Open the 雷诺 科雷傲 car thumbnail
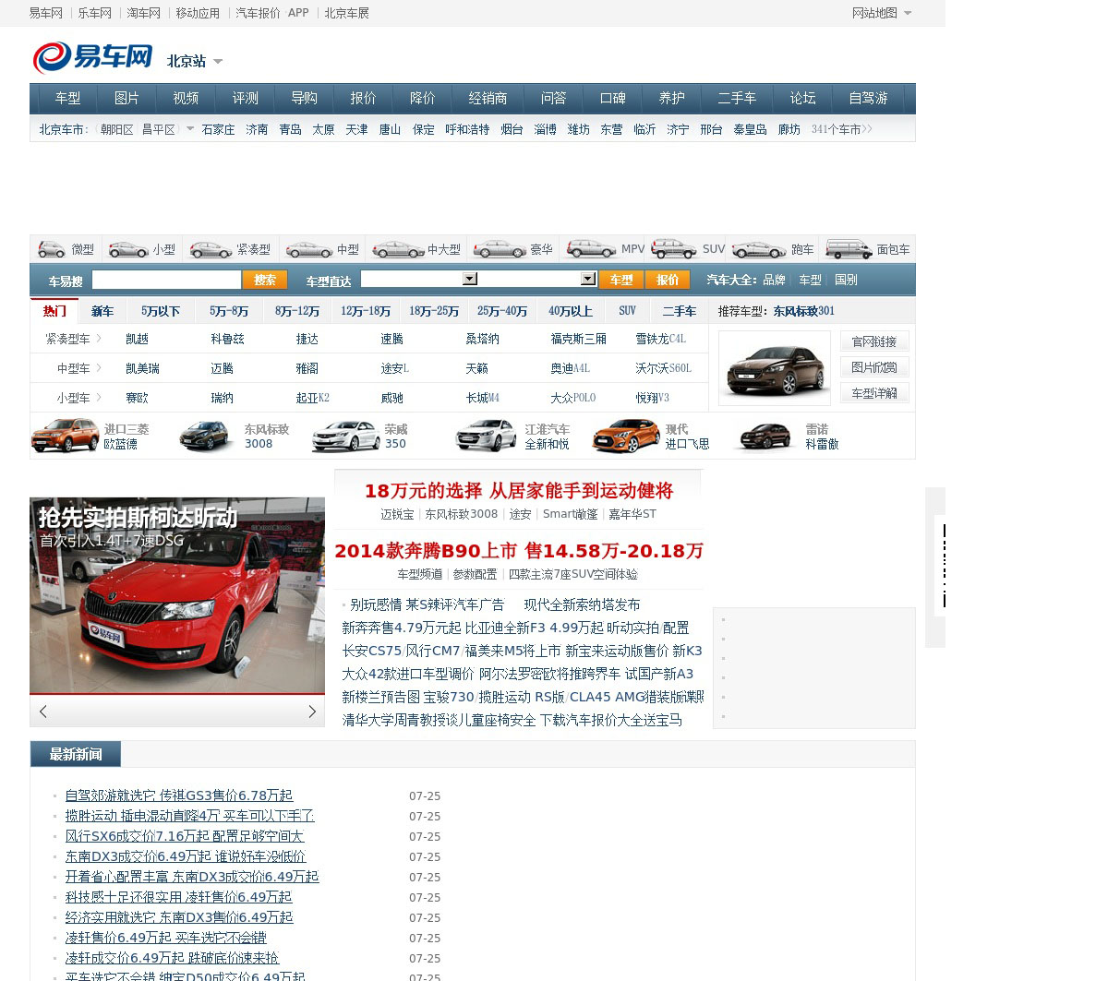The width and height of the screenshot is (1108, 981). [765, 436]
